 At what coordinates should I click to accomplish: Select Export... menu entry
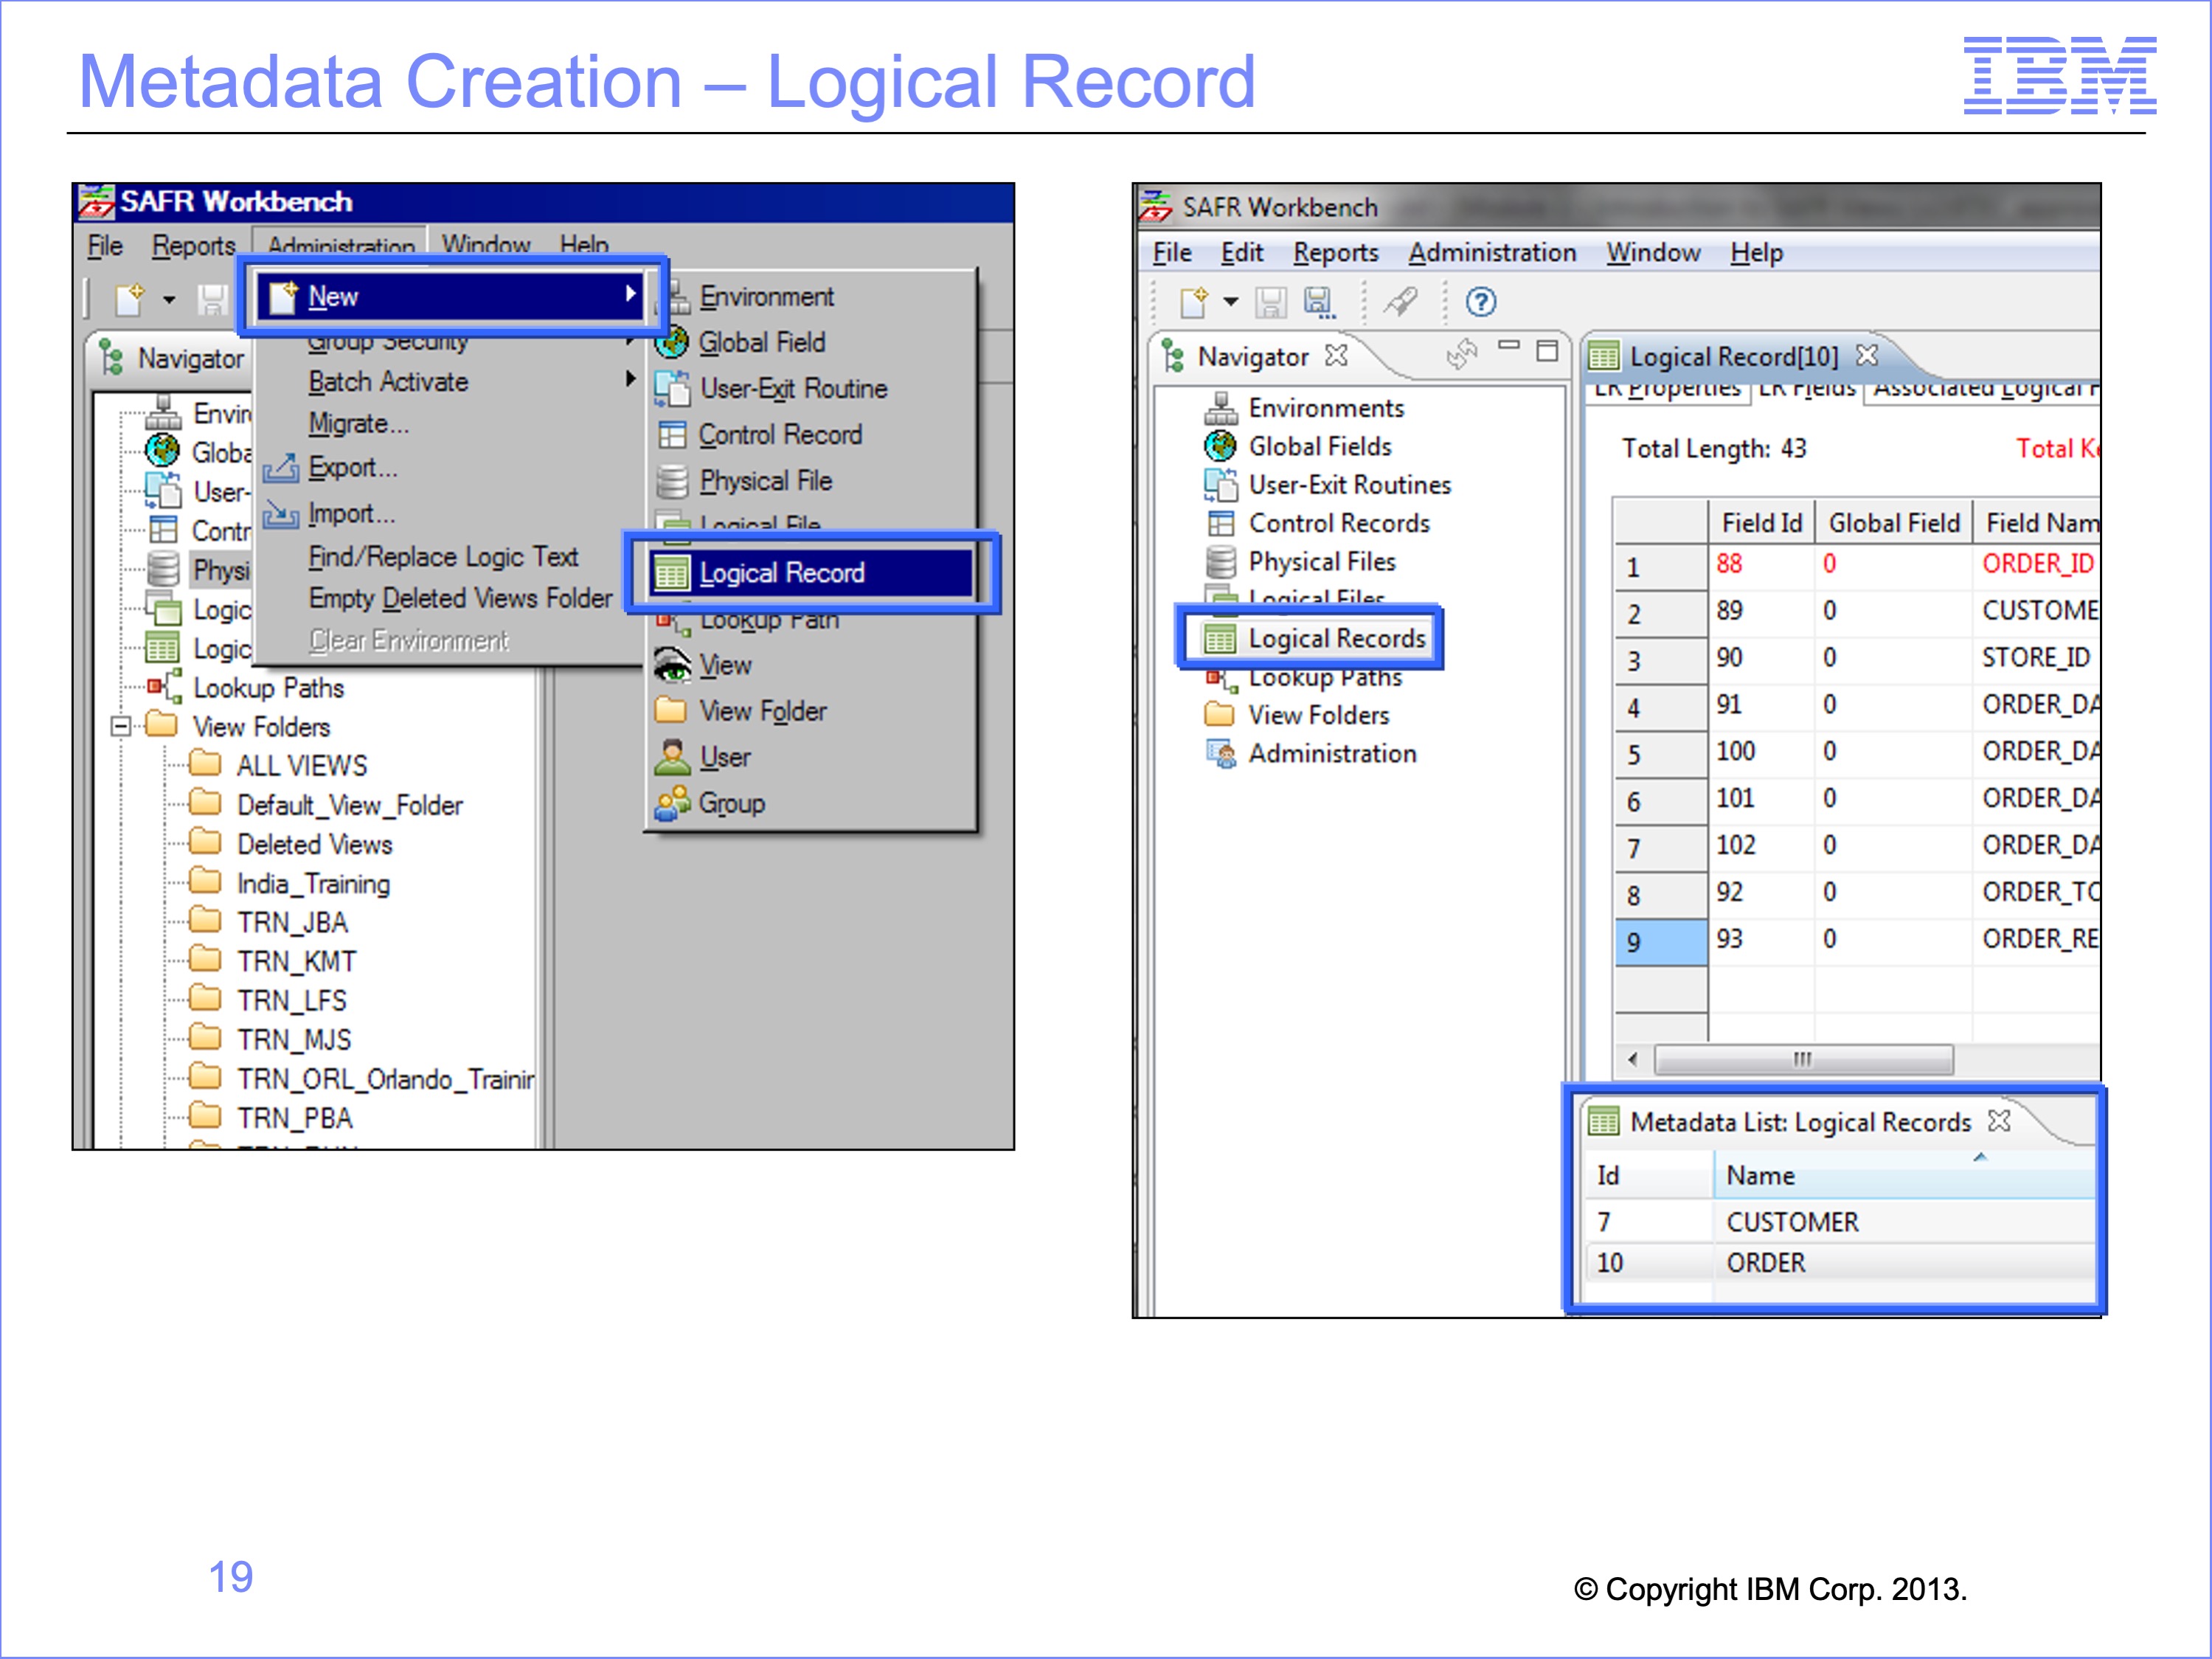[353, 467]
